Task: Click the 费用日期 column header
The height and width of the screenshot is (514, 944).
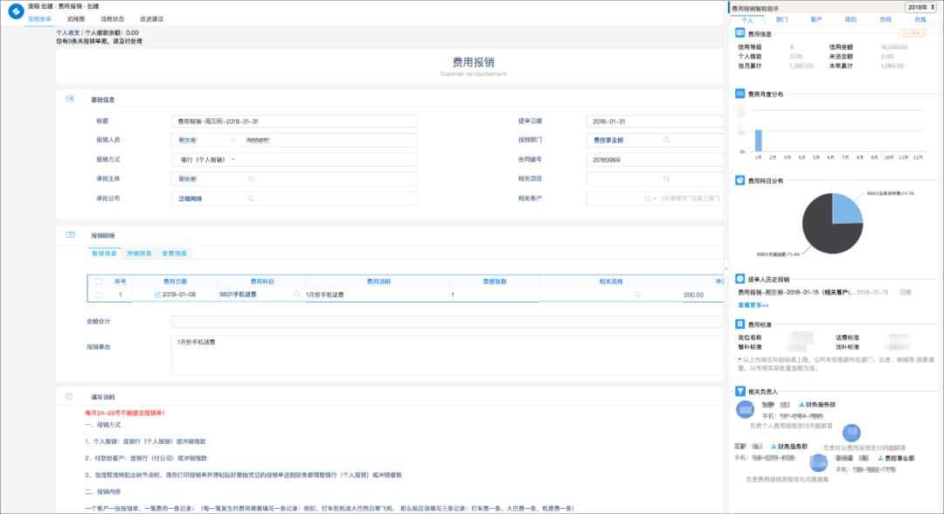Action: (x=175, y=281)
